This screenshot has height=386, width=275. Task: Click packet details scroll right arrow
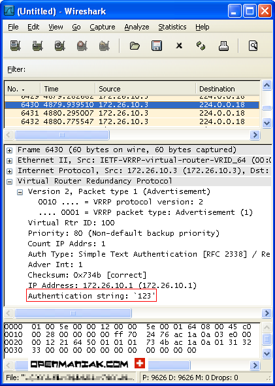(267, 314)
